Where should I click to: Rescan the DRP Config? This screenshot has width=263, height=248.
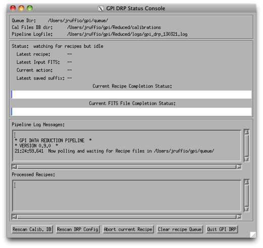pos(78,229)
